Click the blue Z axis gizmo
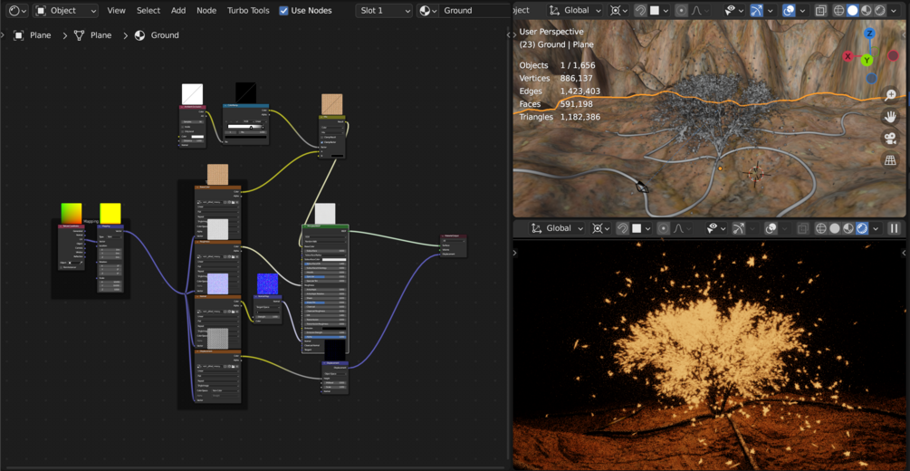 869,34
